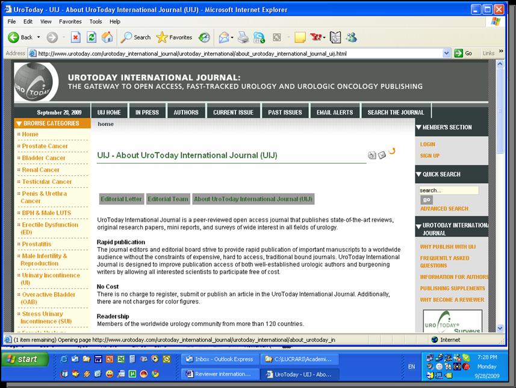The height and width of the screenshot is (388, 516).
Task: Click the SIGN UP link
Action: click(x=430, y=155)
